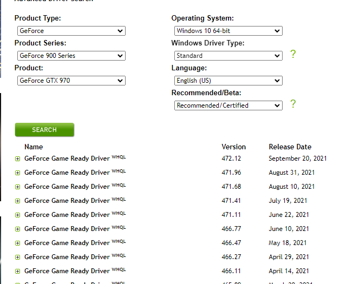Image resolution: width=340 pixels, height=284 pixels.
Task: Select version number 466.77
Action: (231, 229)
